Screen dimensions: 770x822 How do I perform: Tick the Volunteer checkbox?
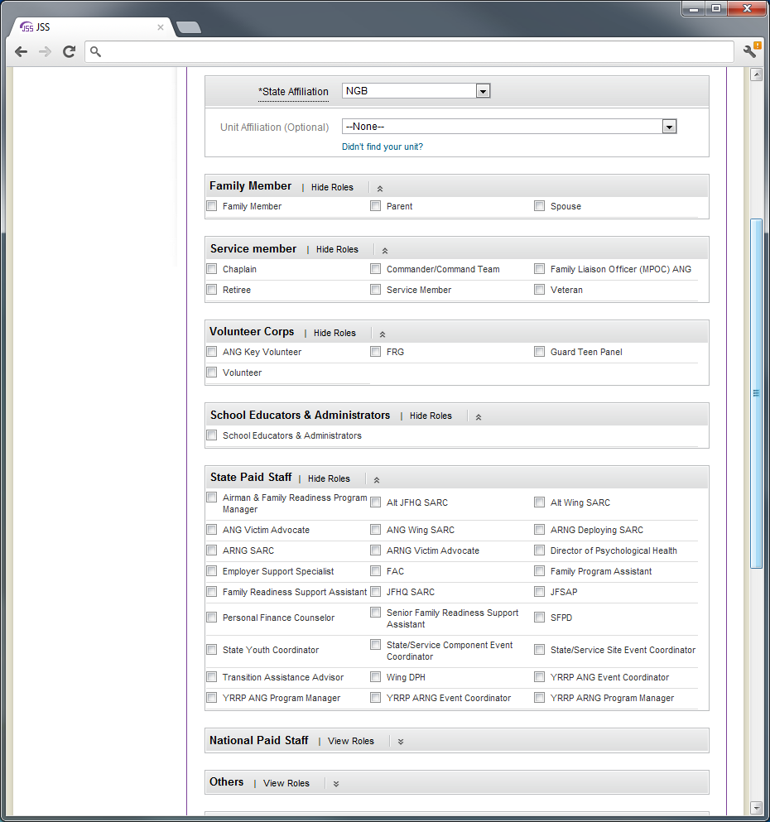(212, 373)
